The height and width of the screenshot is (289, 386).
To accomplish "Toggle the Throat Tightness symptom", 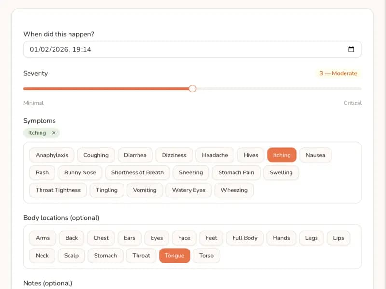I will [58, 190].
